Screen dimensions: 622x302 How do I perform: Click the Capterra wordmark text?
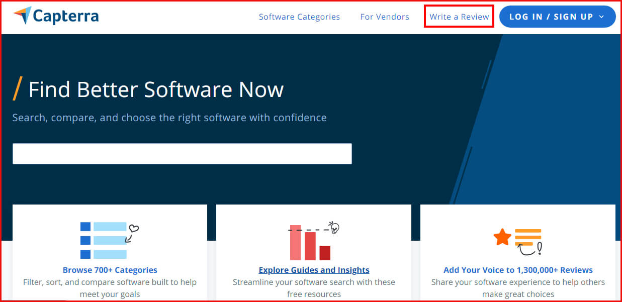[66, 17]
